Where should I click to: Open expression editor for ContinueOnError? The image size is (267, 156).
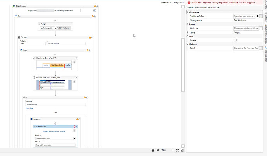pos(261,16)
